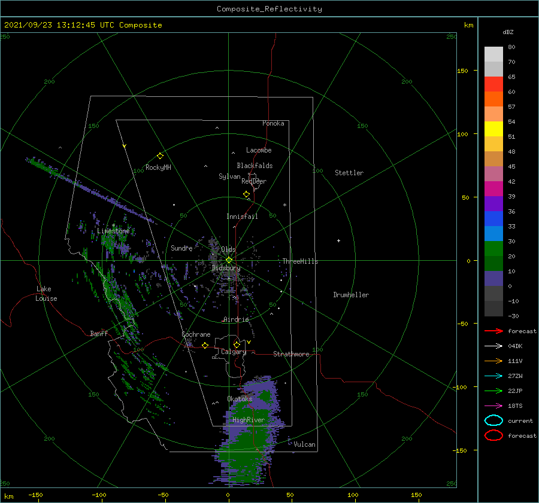Click the red forecast arrow in the legend
The height and width of the screenshot is (503, 539).
493,331
